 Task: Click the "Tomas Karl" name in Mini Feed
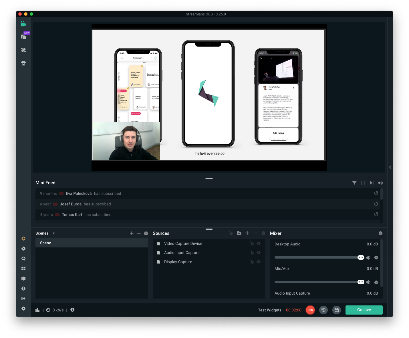pos(72,215)
